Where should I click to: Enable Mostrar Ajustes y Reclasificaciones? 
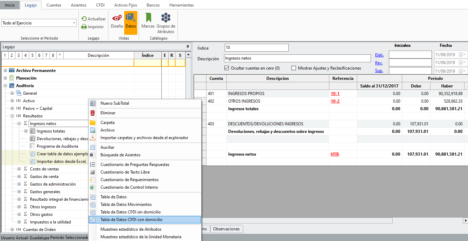pos(294,68)
